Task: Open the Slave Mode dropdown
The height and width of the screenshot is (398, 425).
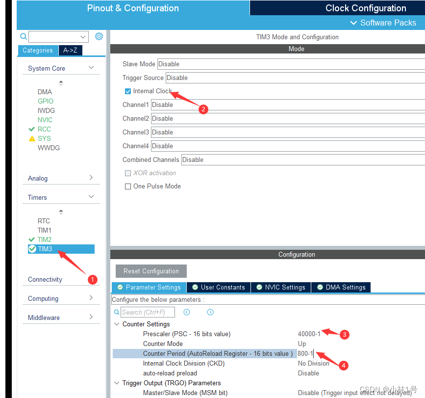Action: coord(291,64)
